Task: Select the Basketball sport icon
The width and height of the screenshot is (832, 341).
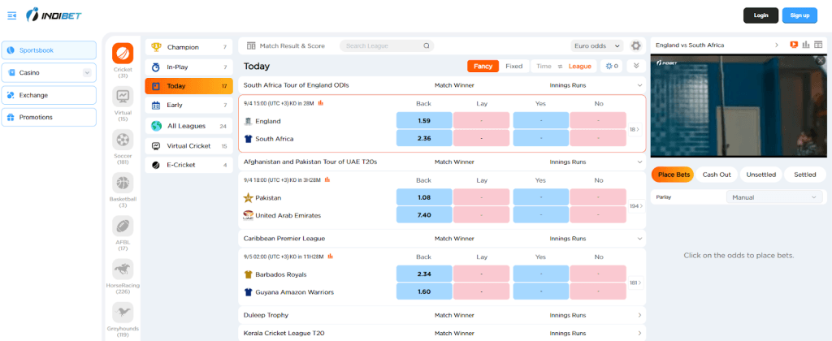Action: pos(123,183)
